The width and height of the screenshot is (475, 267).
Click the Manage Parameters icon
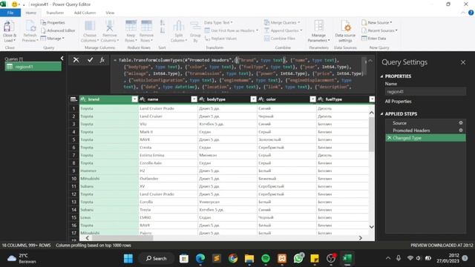[x=318, y=27]
